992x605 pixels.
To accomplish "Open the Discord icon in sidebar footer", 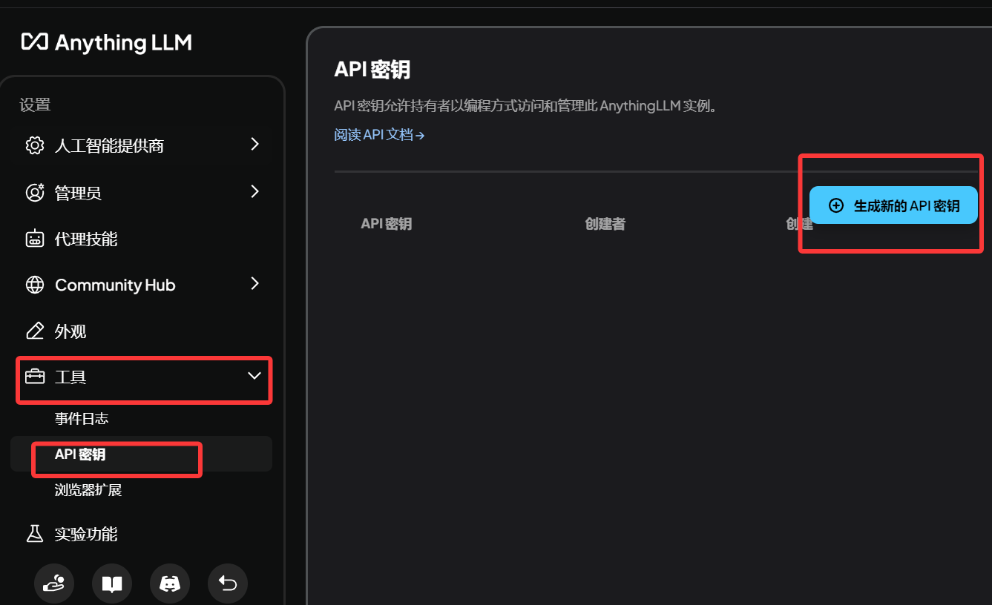I will point(170,584).
